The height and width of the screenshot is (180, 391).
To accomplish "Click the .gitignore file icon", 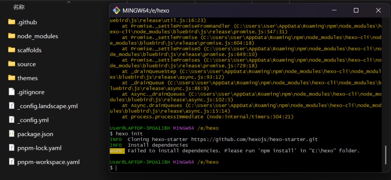I will click(11, 92).
